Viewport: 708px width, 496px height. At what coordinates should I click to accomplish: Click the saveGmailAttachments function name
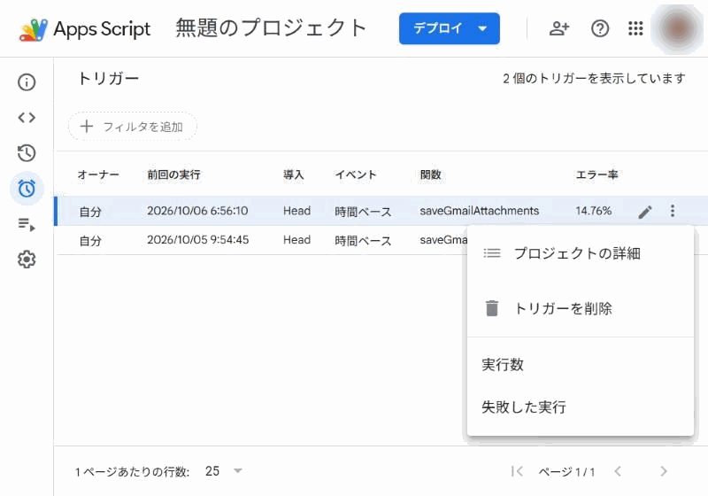480,211
